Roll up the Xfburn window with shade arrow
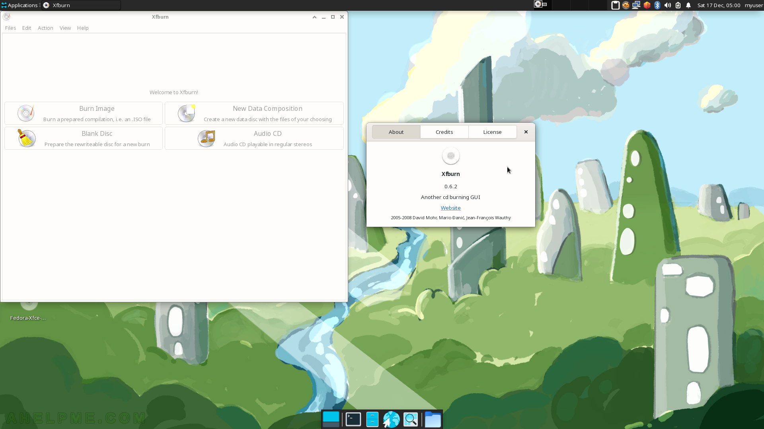 (314, 17)
